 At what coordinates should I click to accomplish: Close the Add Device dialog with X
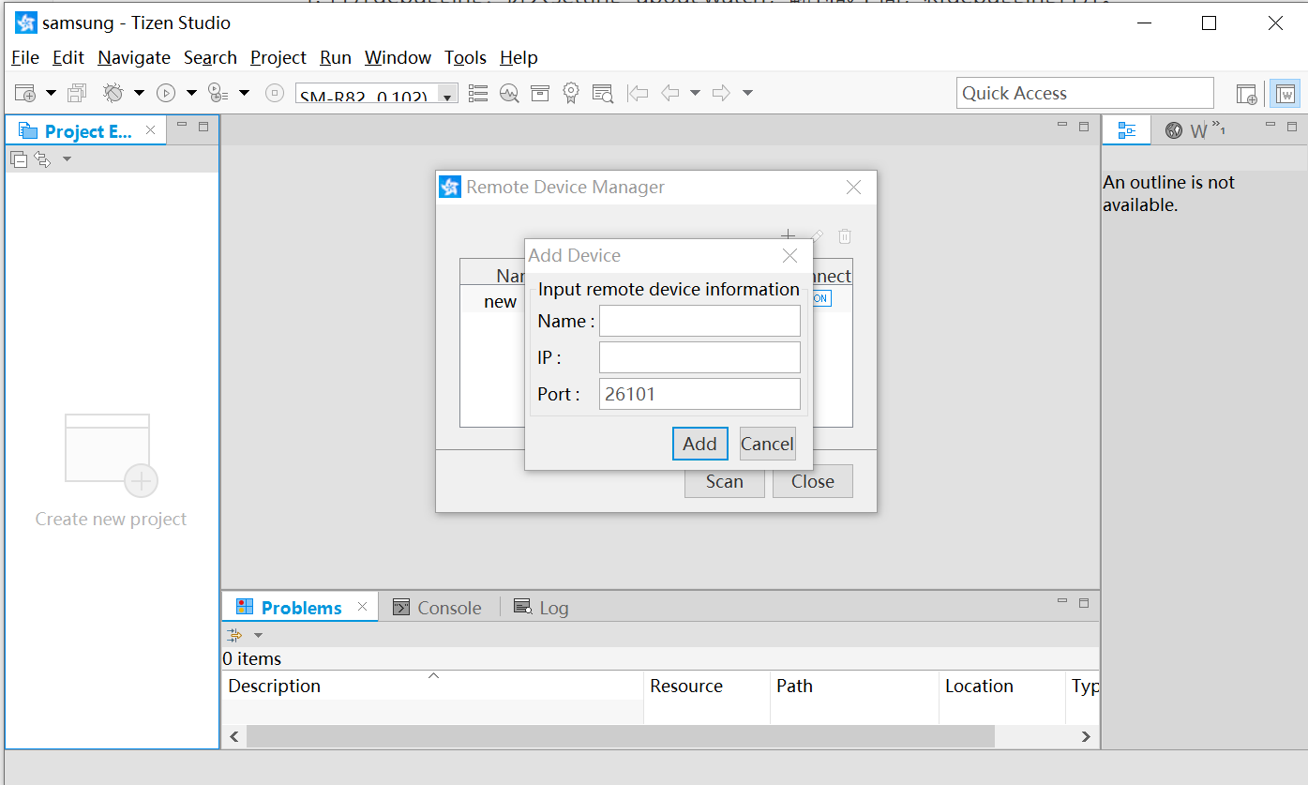(789, 255)
